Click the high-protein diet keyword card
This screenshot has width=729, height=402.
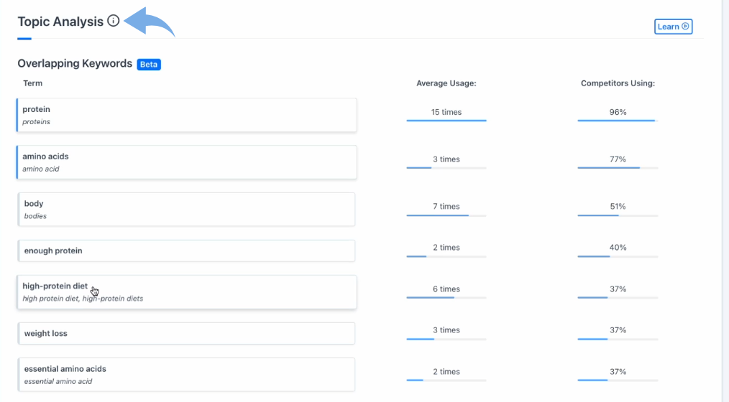pyautogui.click(x=186, y=291)
